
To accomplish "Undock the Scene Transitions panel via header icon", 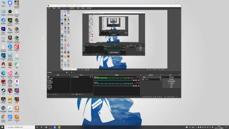I will coord(160,75).
